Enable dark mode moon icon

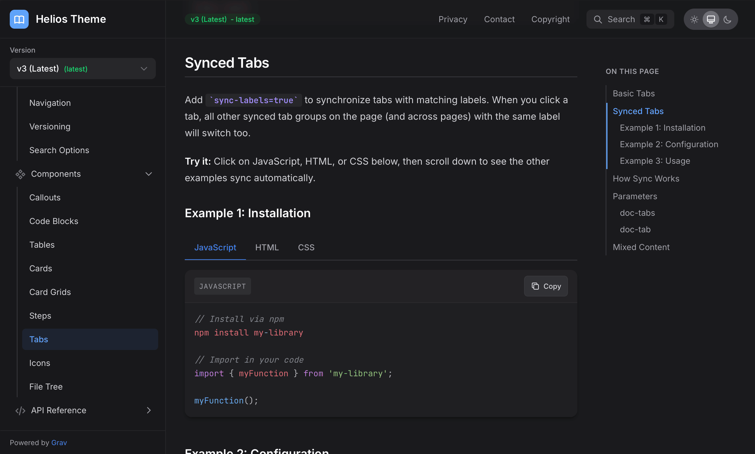pos(727,19)
